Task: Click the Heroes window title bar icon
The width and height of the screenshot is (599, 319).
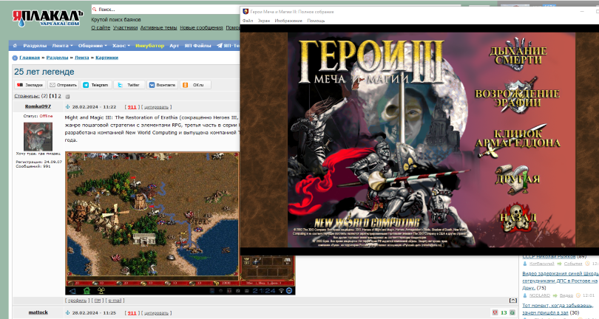Action: [x=246, y=12]
